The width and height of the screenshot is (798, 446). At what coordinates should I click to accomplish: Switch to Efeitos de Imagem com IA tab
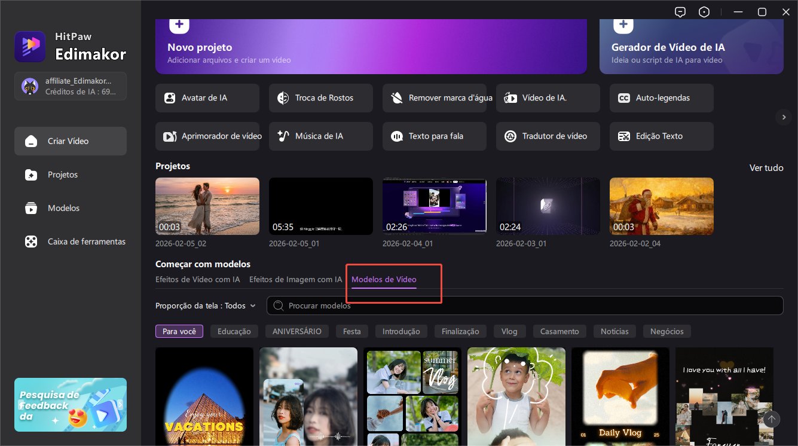coord(295,279)
